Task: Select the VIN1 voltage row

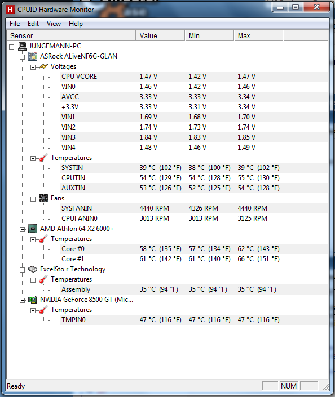Action: click(x=194, y=117)
